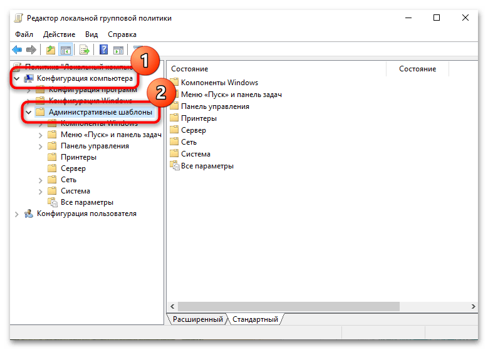The image size is (488, 350).
Task: Expand the Сеть tree node
Action: [x=41, y=180]
